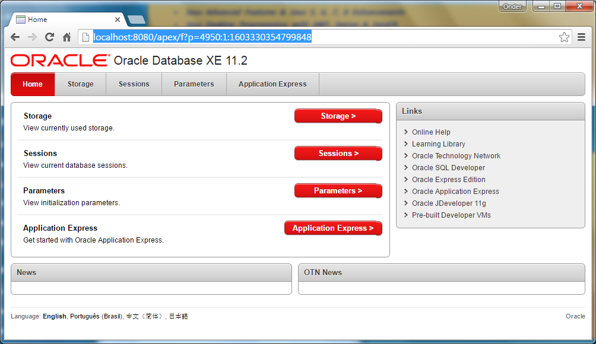
Task: Open the Oracle Application Express link
Action: (455, 192)
